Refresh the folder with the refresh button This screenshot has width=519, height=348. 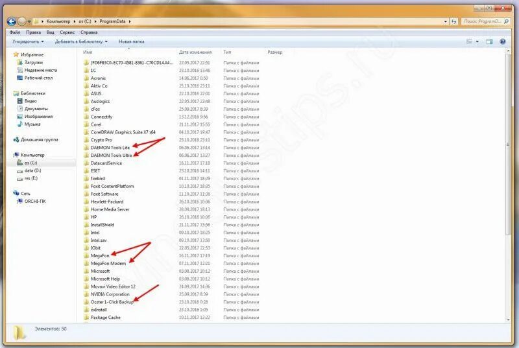(453, 21)
